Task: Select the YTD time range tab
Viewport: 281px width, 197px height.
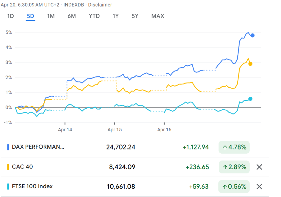Action: (94, 16)
